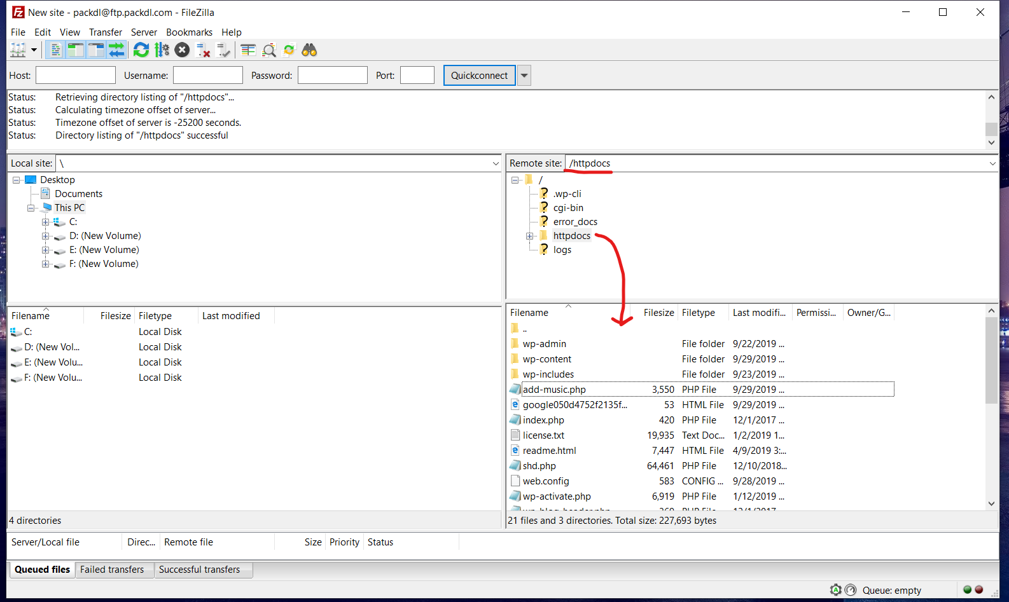Toggle local directory tree display
Viewport: 1009px width, 602px height.
point(76,50)
